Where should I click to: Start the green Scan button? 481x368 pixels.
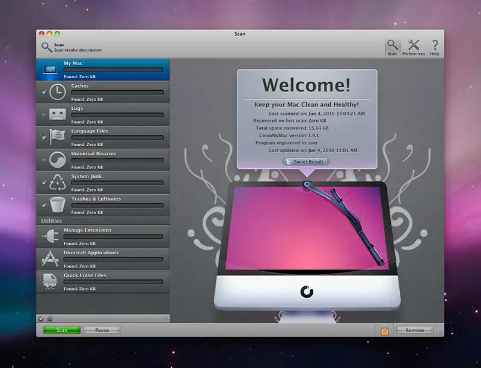click(62, 330)
